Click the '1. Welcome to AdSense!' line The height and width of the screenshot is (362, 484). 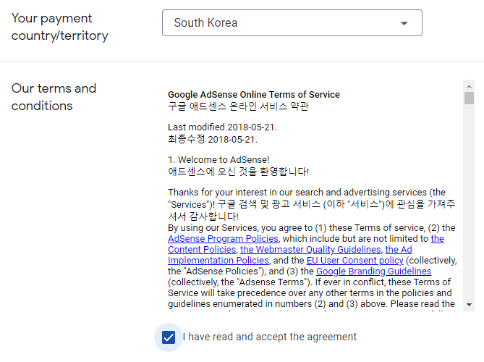pos(218,160)
